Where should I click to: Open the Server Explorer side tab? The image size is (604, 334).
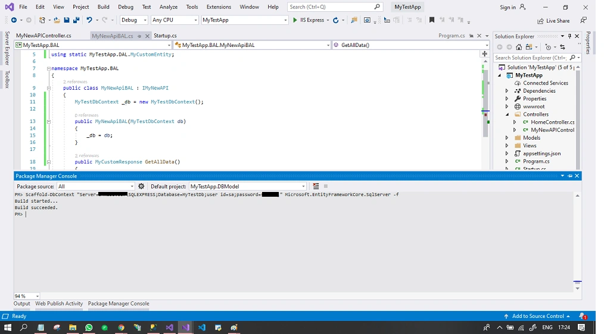point(7,48)
